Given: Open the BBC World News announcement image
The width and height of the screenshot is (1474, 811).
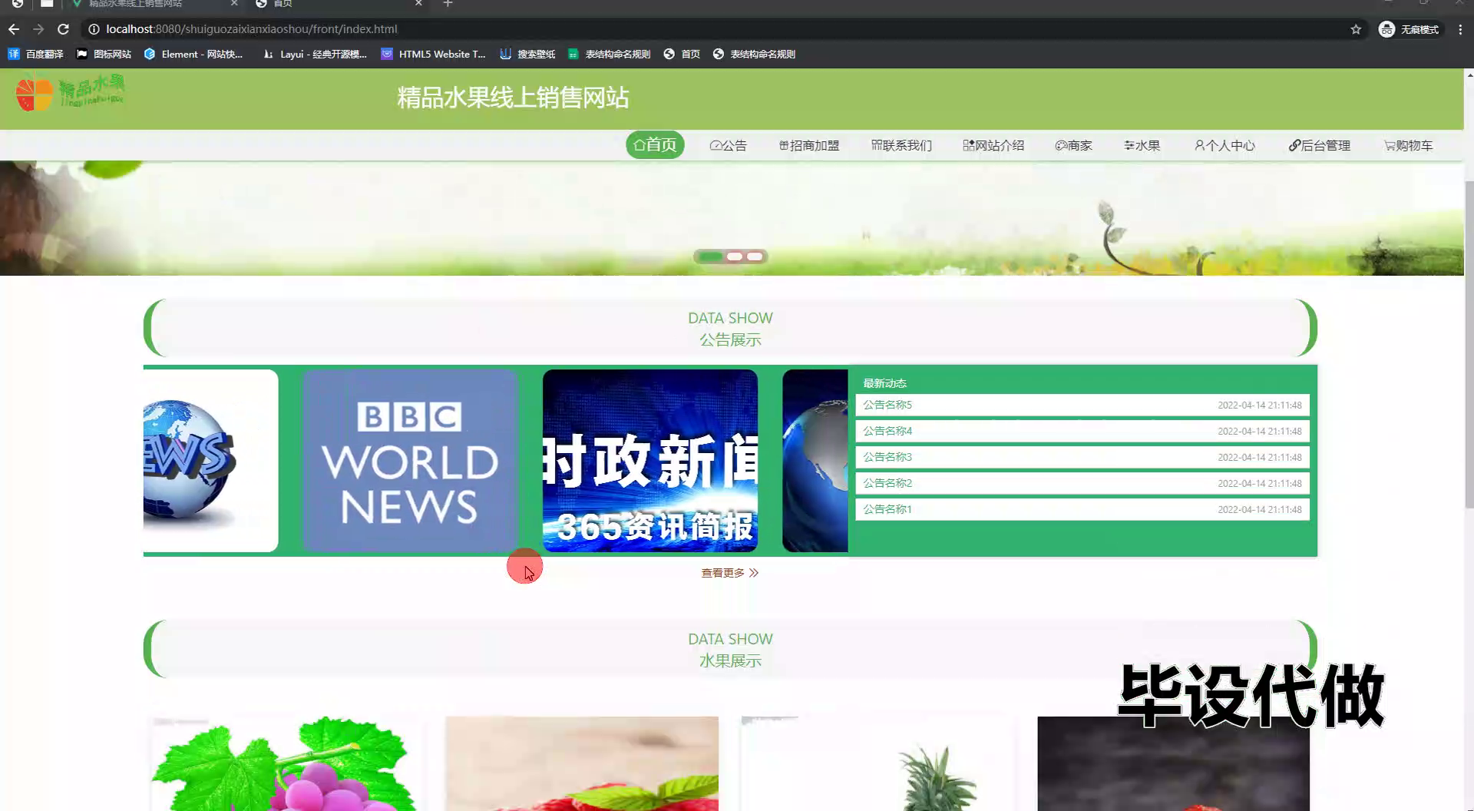Looking at the screenshot, I should tap(410, 461).
